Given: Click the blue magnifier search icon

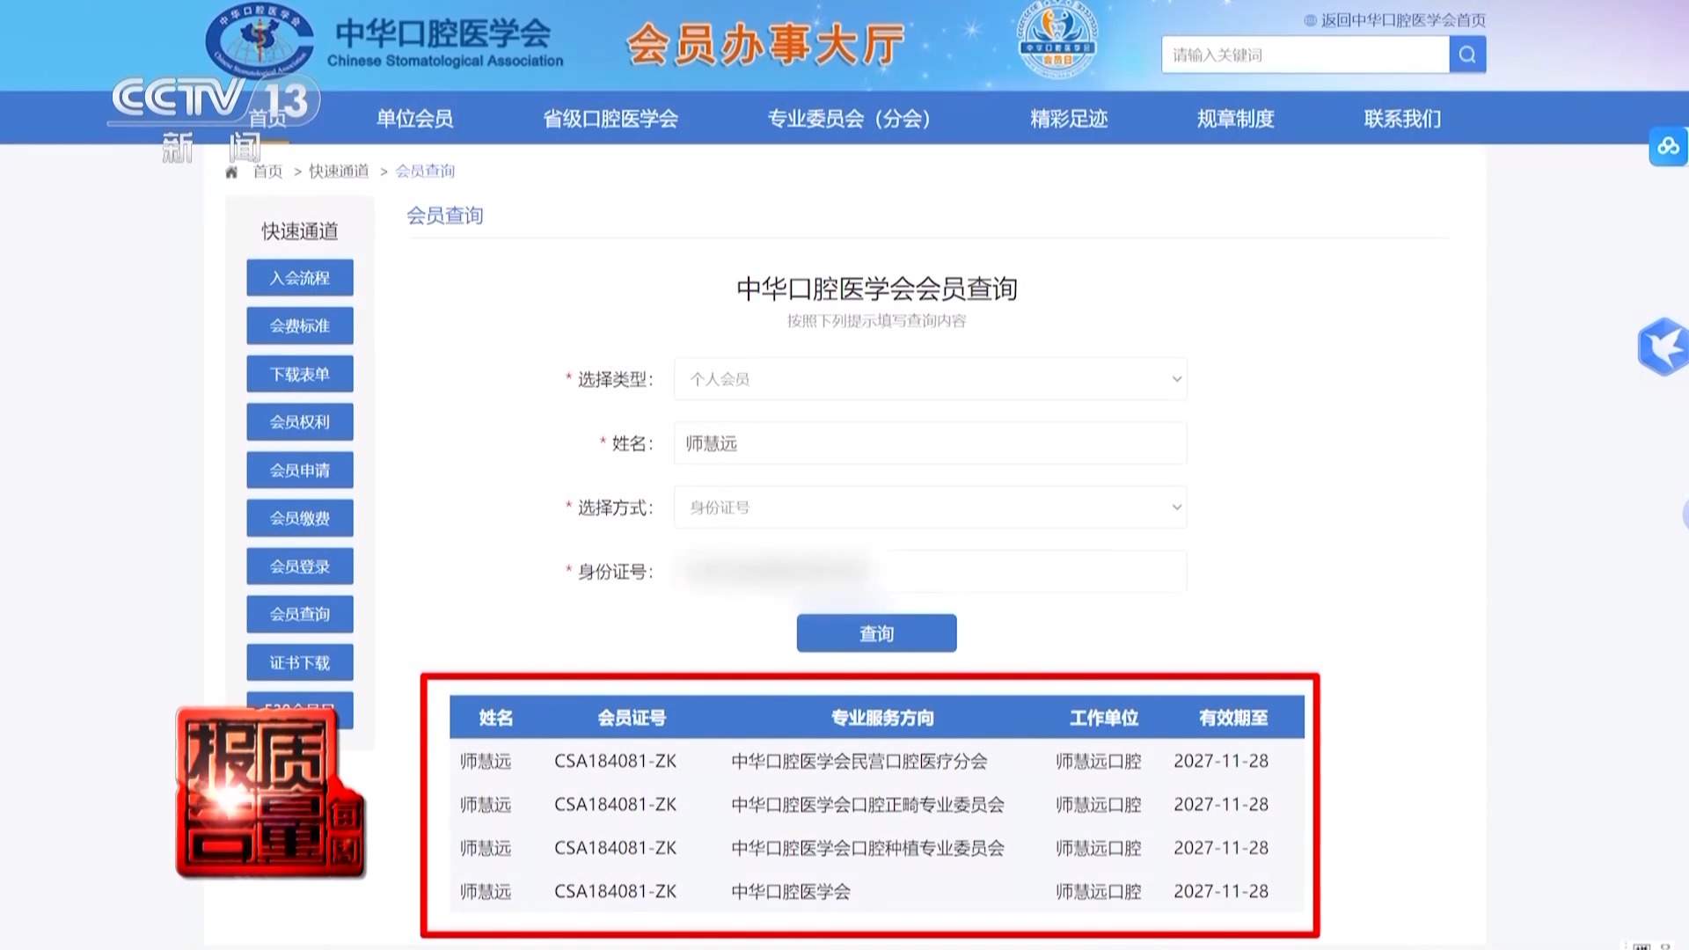Looking at the screenshot, I should click(1466, 54).
